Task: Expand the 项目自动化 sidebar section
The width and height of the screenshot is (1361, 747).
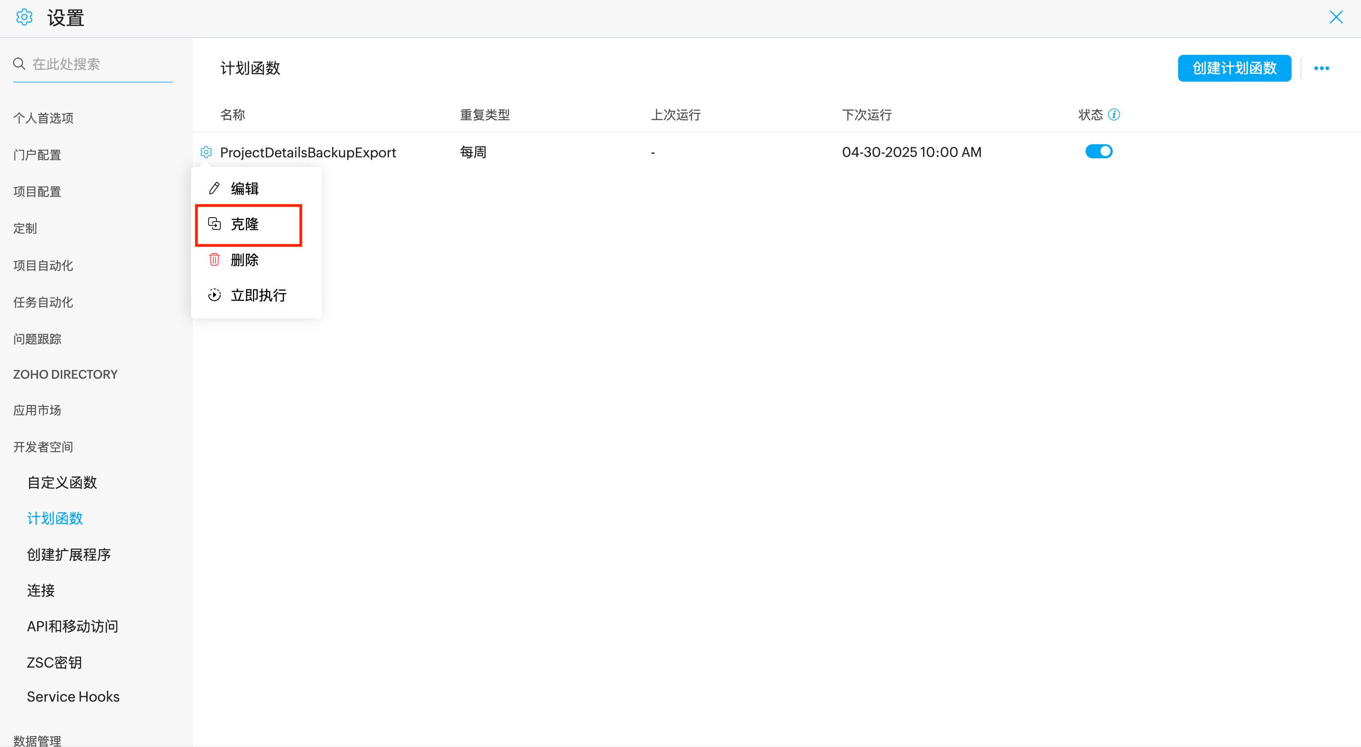Action: 43,265
